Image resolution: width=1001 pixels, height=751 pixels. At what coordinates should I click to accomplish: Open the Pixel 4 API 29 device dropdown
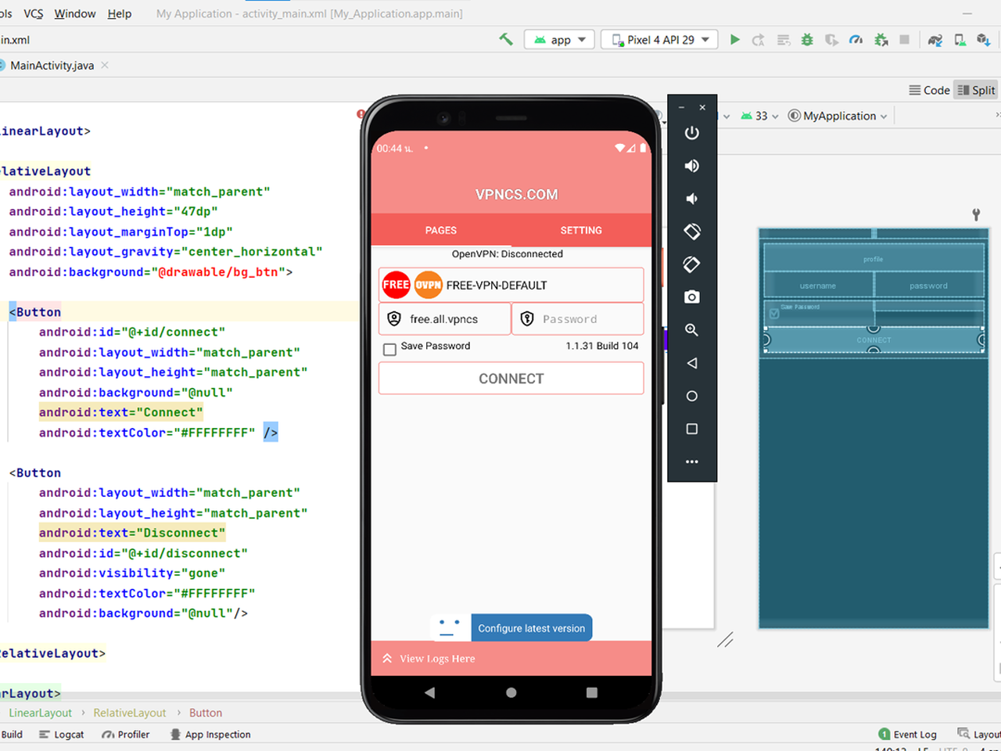pyautogui.click(x=660, y=40)
